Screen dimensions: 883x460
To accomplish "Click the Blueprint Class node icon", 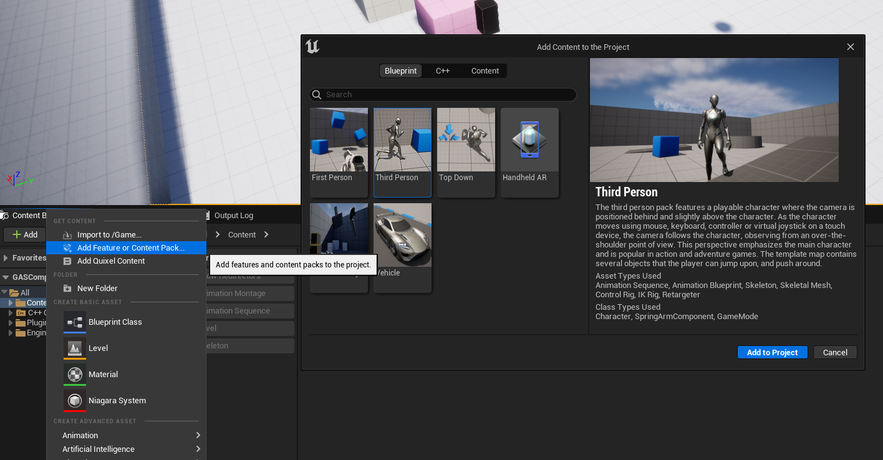I will click(x=75, y=322).
